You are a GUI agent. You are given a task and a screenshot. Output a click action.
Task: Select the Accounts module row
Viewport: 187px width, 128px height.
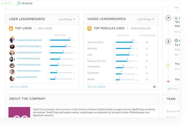point(92,49)
